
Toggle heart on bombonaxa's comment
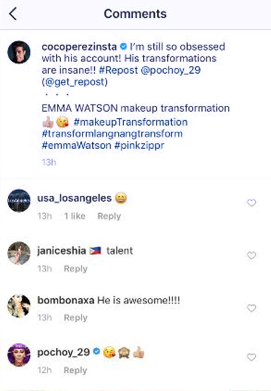(x=251, y=308)
